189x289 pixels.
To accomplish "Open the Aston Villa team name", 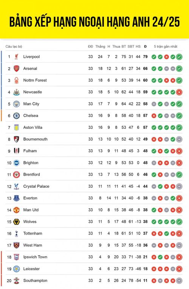I will [33, 127].
